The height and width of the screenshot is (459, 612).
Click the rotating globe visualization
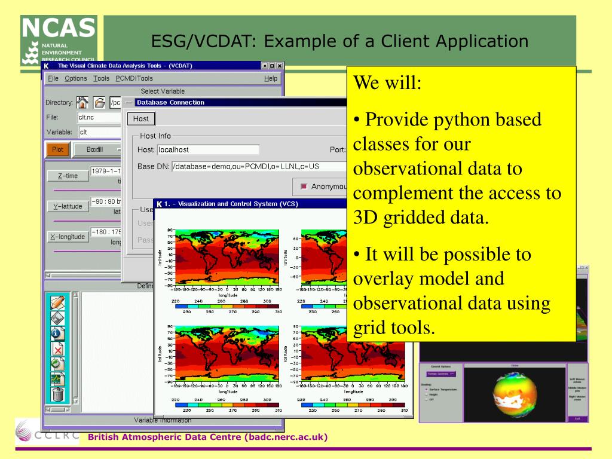tap(515, 394)
